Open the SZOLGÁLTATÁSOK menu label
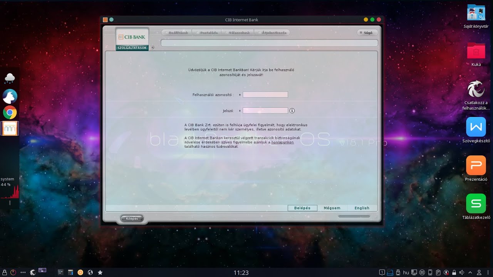Image resolution: width=493 pixels, height=277 pixels. (132, 48)
